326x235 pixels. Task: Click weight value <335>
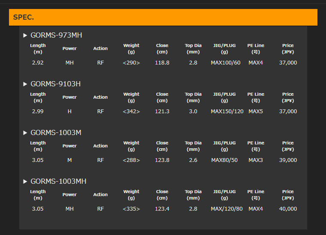132,209
